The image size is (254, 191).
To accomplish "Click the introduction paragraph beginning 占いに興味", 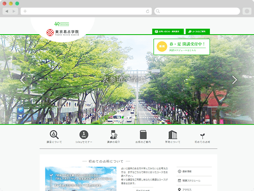I will pos(145,176).
